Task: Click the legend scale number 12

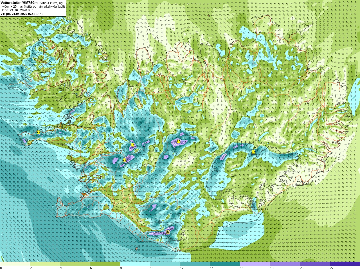Action: [x=181, y=268]
